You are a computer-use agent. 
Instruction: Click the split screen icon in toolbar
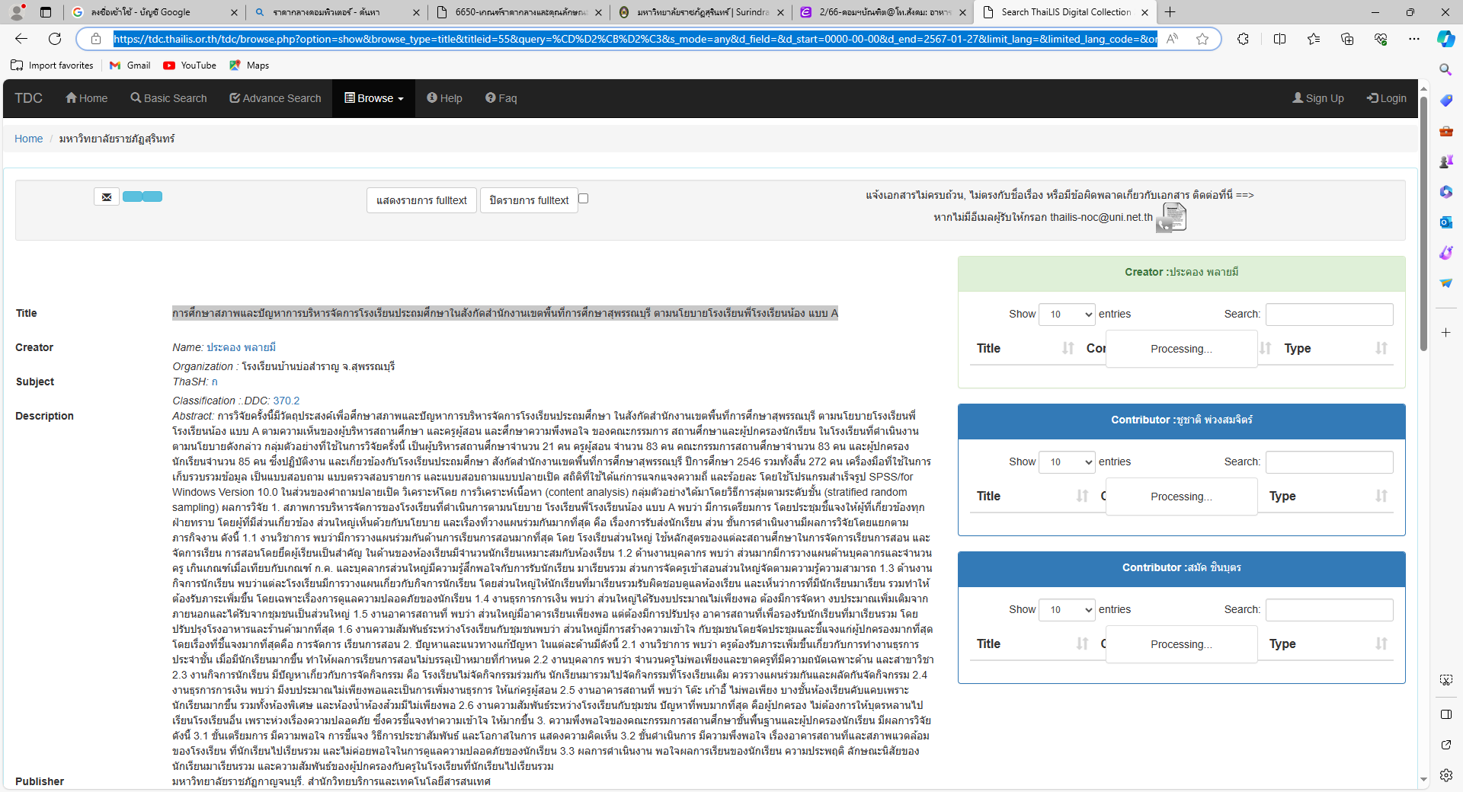pos(1279,39)
